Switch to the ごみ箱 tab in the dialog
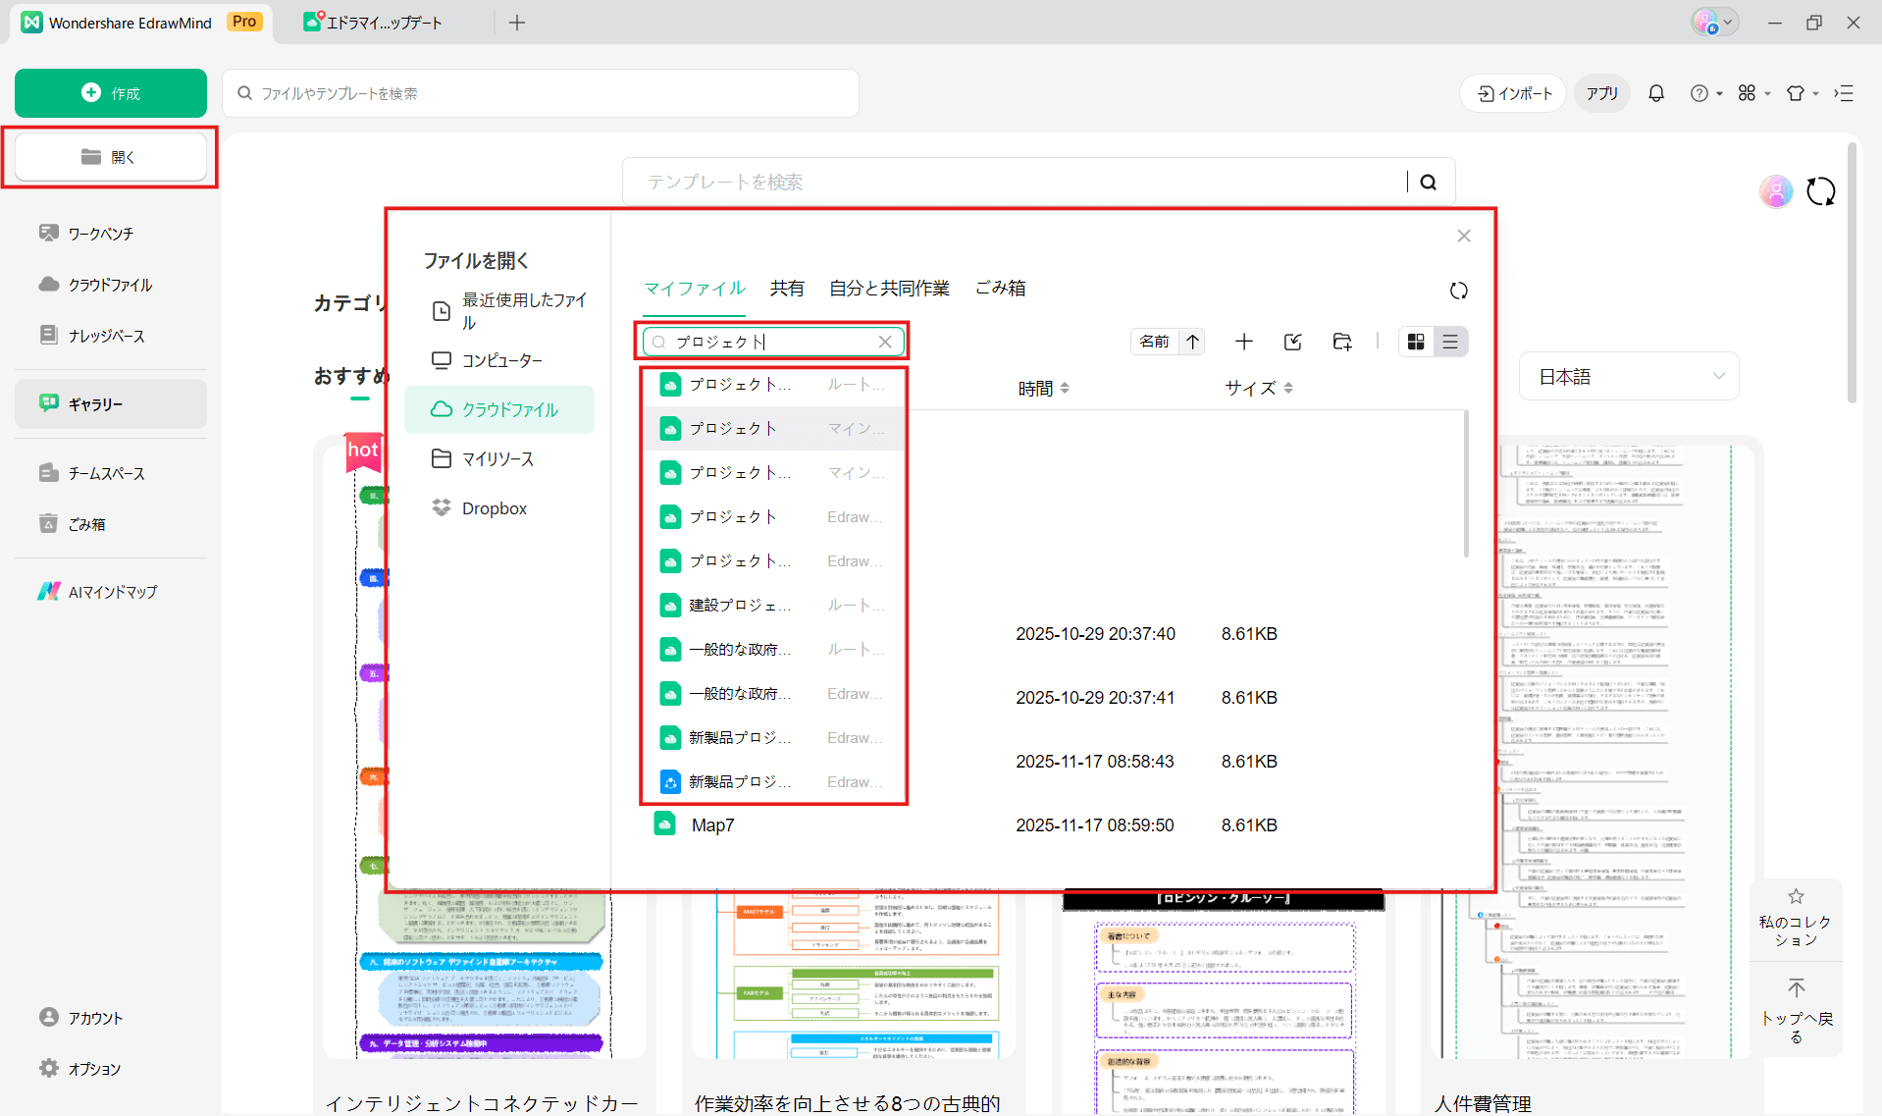Screen dimensions: 1882x1116 (x=1000, y=289)
